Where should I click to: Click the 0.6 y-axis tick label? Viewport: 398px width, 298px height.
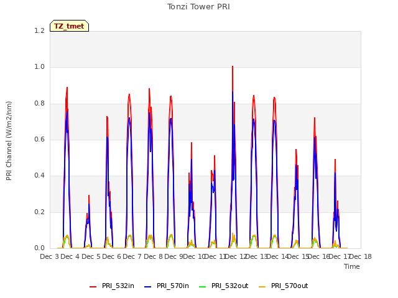coord(39,139)
